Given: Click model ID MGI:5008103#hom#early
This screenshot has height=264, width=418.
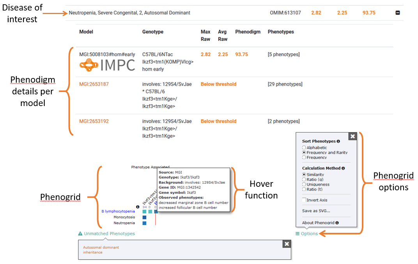Looking at the screenshot, I should 107,55.
